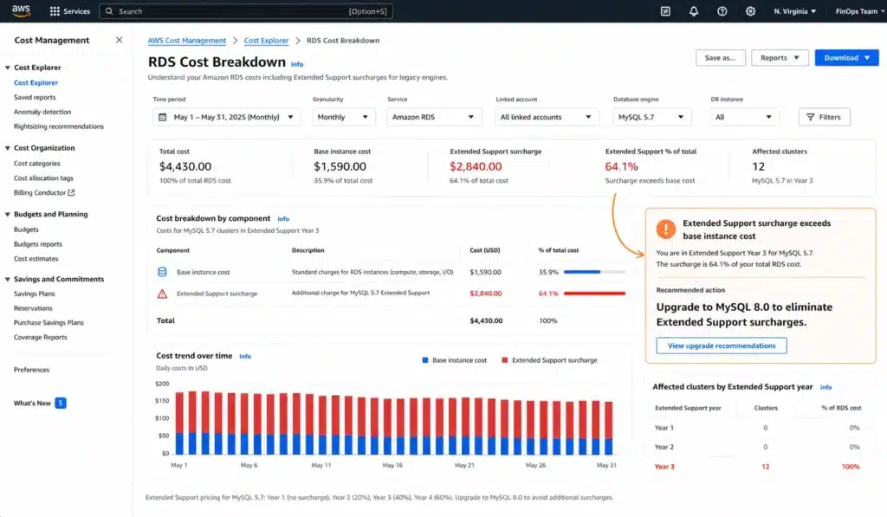887x517 pixels.
Task: Click the blue Base instance cost legend swatch
Action: click(424, 360)
